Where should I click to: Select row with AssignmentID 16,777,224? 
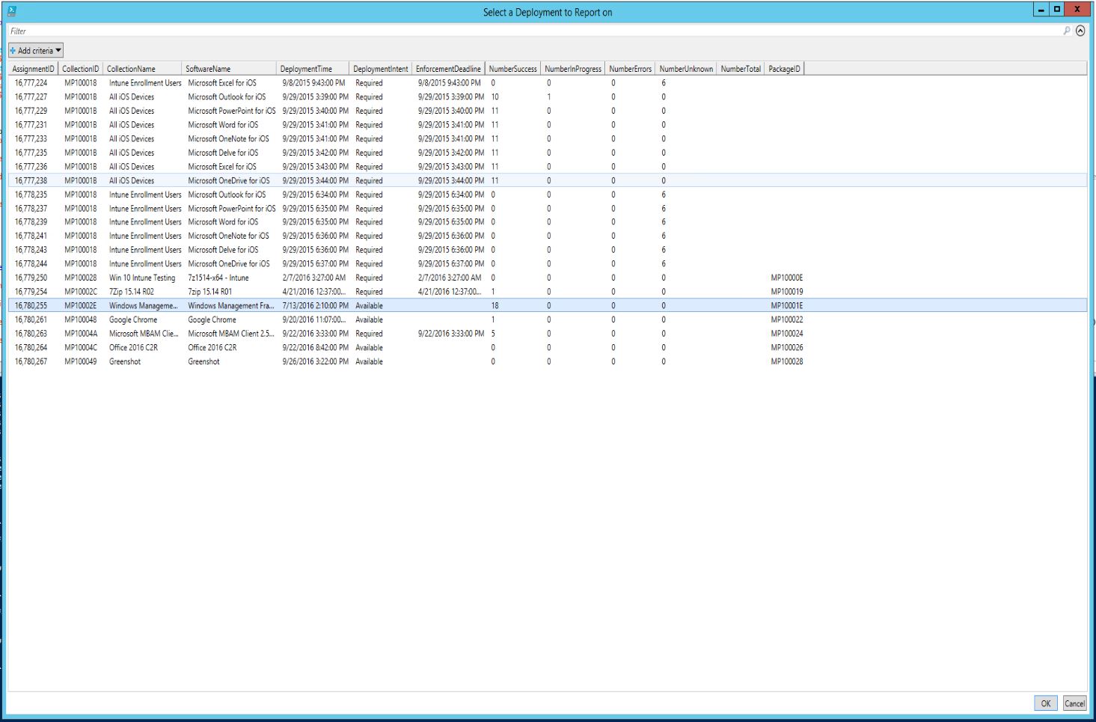(547, 83)
